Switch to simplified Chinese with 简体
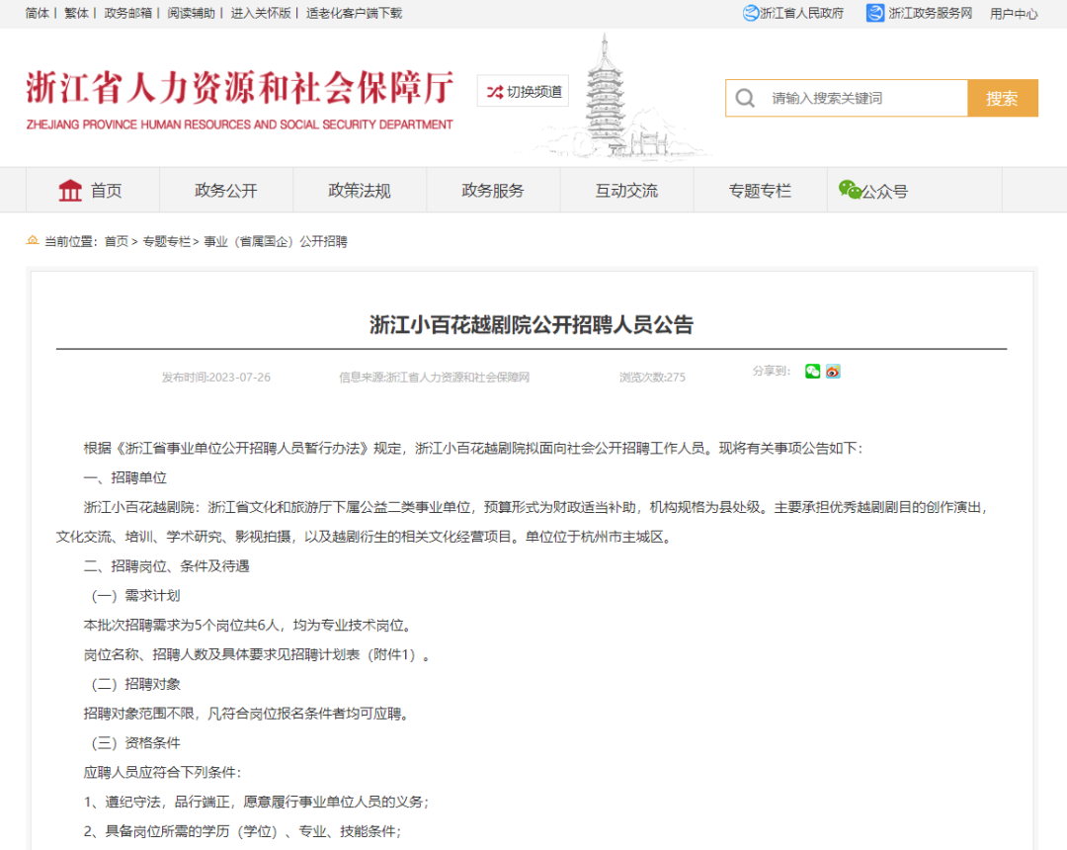The image size is (1067, 850). point(36,13)
